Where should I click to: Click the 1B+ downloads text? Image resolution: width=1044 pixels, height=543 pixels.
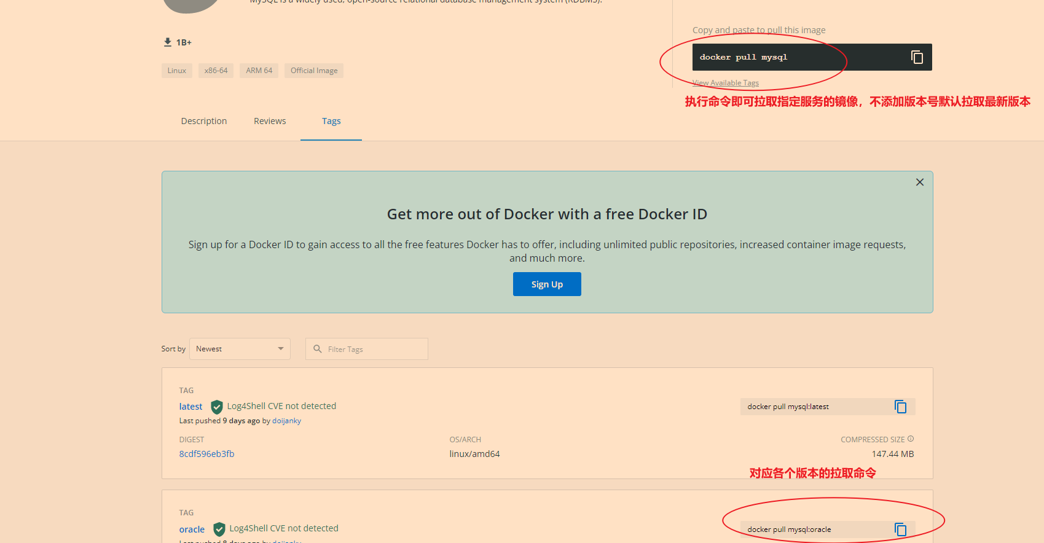(x=184, y=42)
